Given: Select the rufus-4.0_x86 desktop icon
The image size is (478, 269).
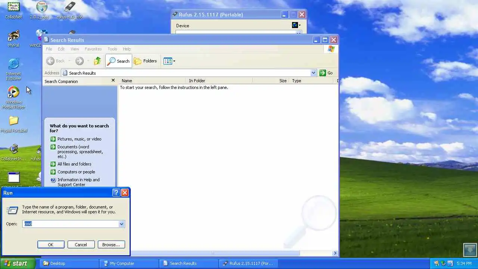Looking at the screenshot, I should pos(70,10).
